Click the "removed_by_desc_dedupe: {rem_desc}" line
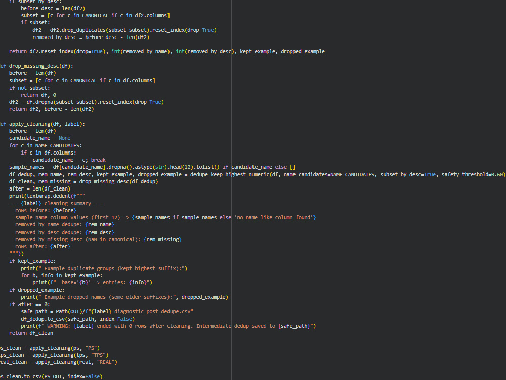506x380 pixels. [65, 233]
